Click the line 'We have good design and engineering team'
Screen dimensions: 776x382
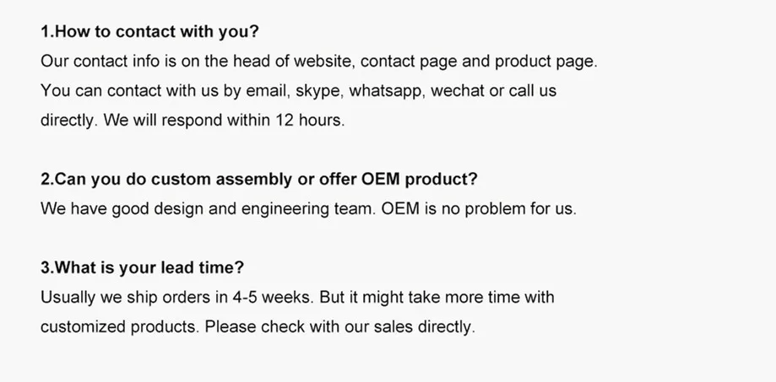coord(209,208)
